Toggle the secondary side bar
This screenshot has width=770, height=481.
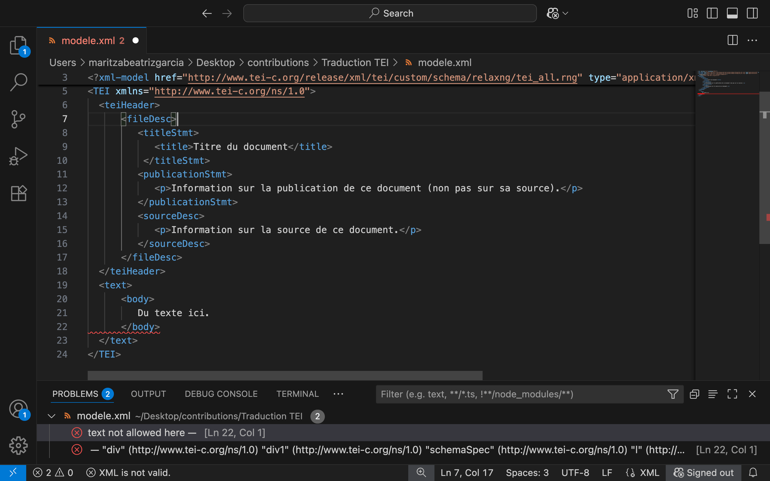(x=752, y=13)
